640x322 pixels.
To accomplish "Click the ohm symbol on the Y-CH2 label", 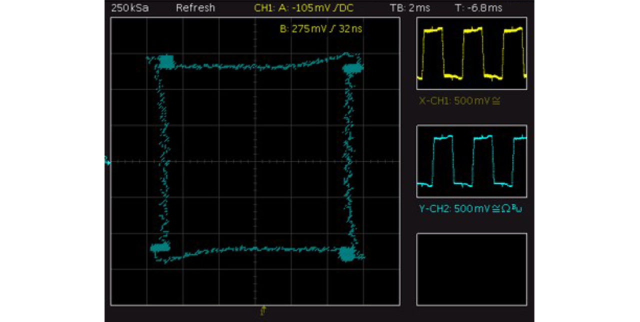I will pyautogui.click(x=506, y=209).
